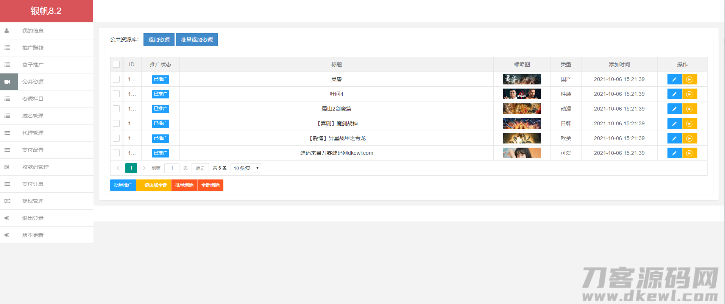Check the checkbox for the 灵兽 row
Screen dimensions: 725x304
116,79
